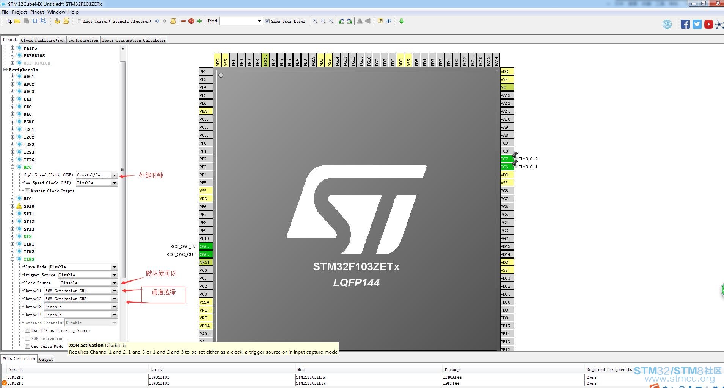Select the TIM2 tree item
This screenshot has height=388, width=724.
[29, 252]
